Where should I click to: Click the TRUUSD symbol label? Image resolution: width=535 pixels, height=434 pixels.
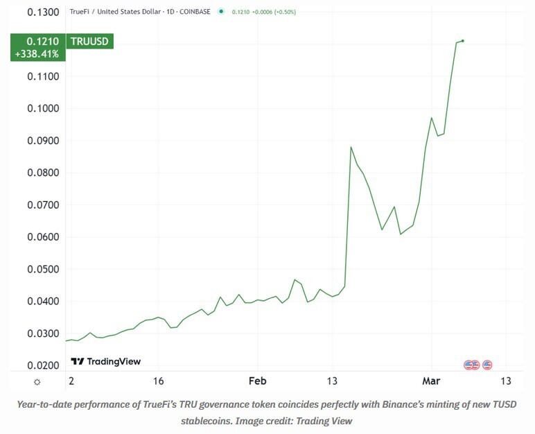click(x=89, y=42)
